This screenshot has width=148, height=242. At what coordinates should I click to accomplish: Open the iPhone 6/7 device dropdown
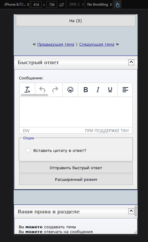[16, 4]
